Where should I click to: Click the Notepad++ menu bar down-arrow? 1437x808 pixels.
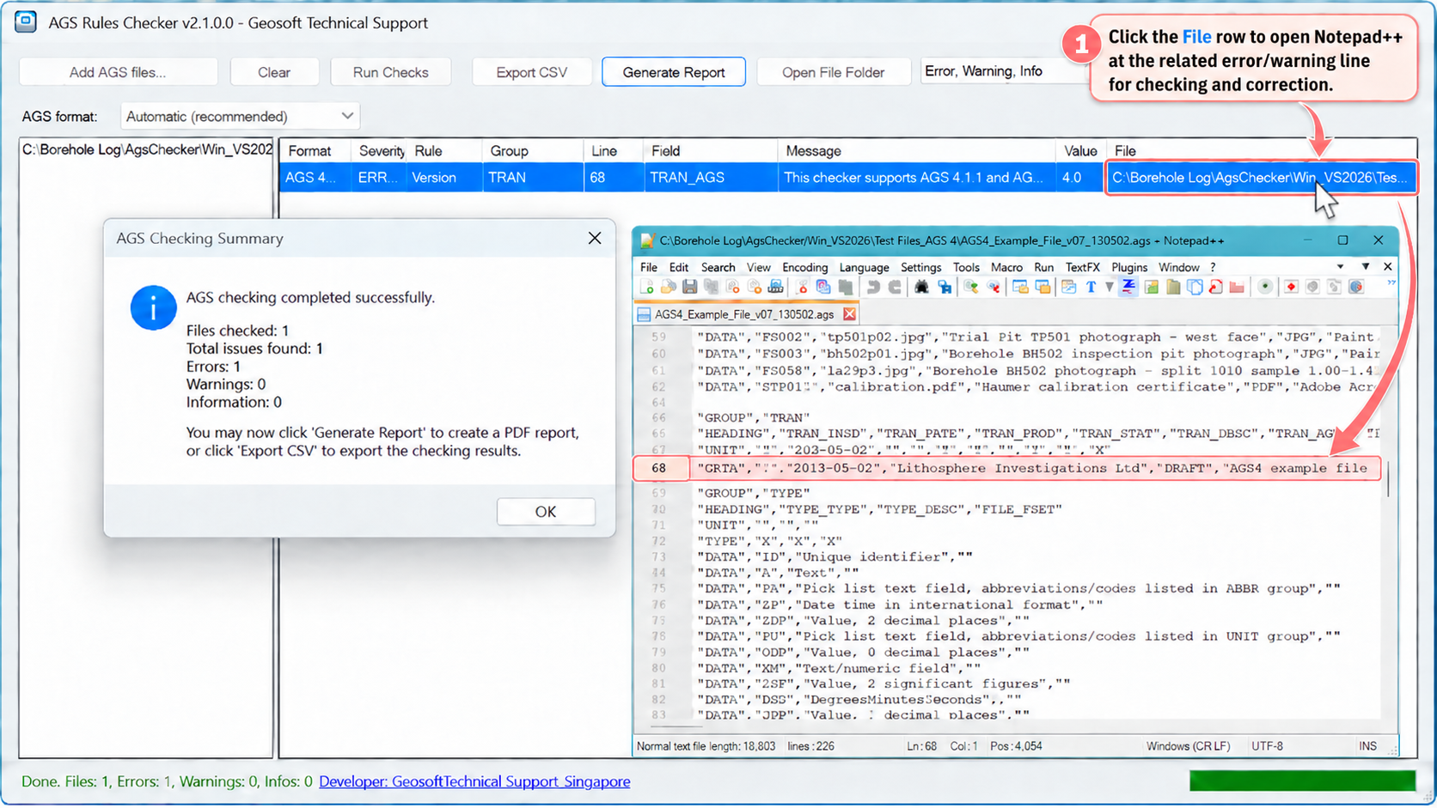pos(1340,267)
